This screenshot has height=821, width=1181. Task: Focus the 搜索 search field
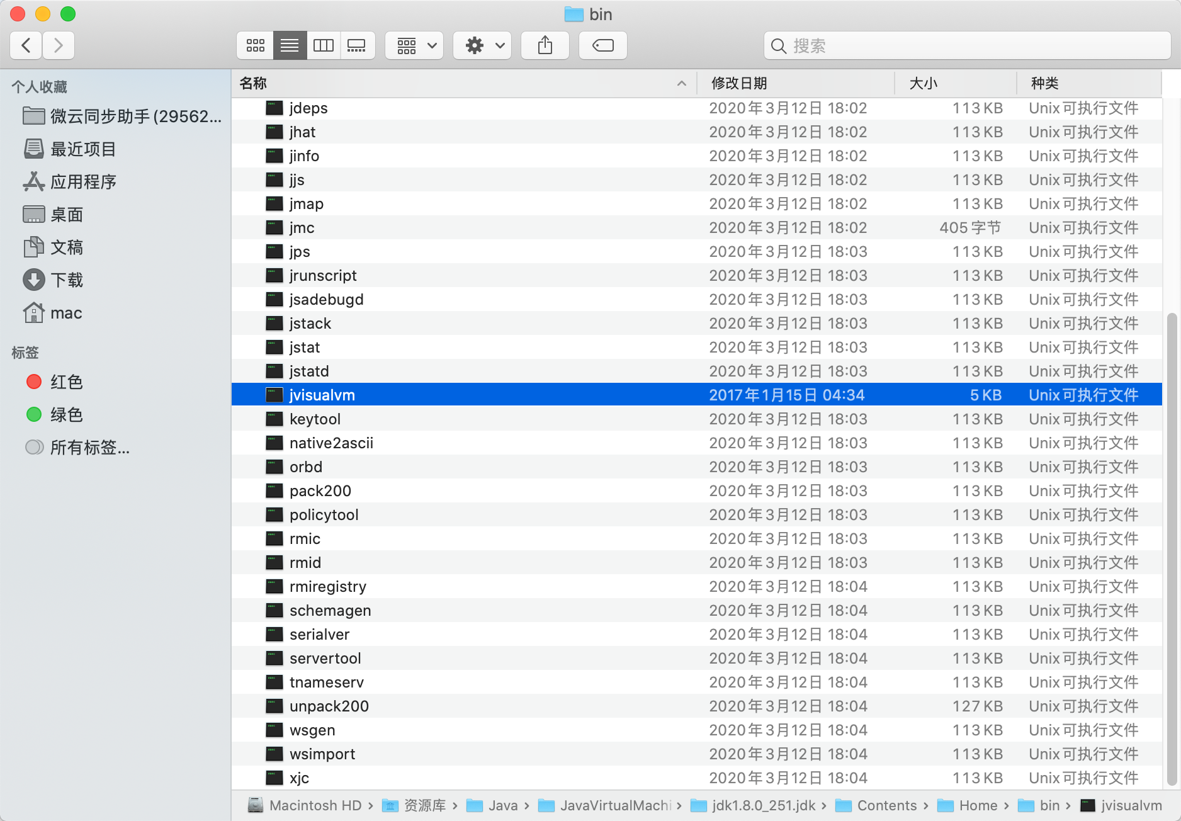click(x=968, y=45)
